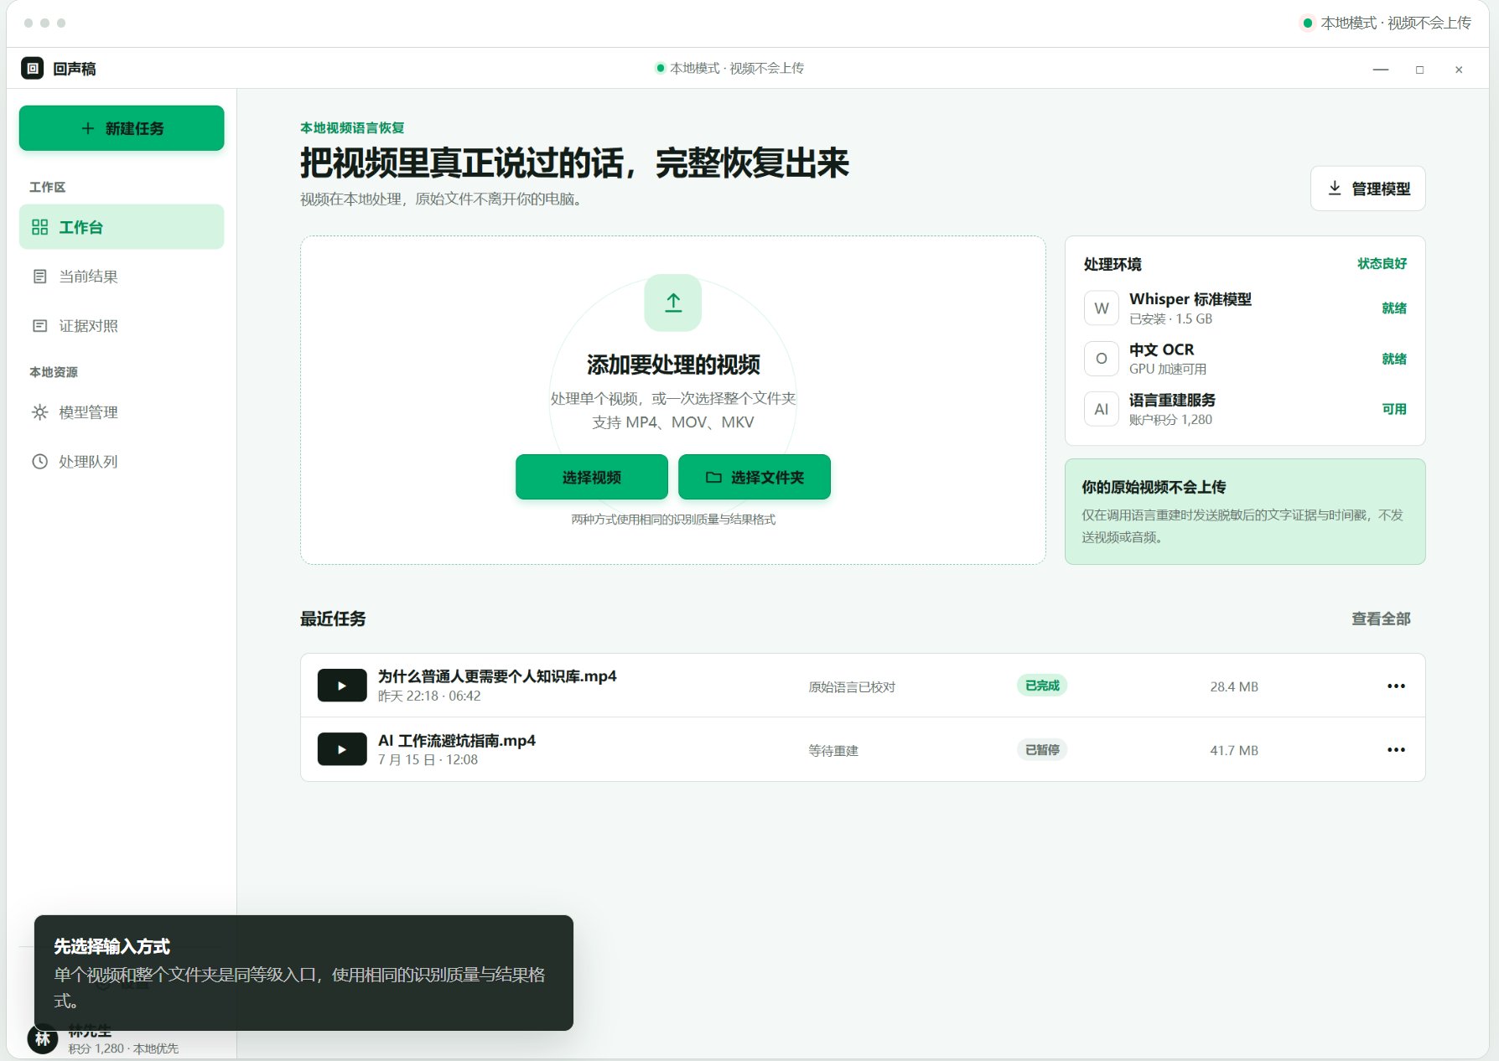This screenshot has height=1061, width=1499.
Task: Click the 28.4 MB file size
Action: tap(1234, 686)
